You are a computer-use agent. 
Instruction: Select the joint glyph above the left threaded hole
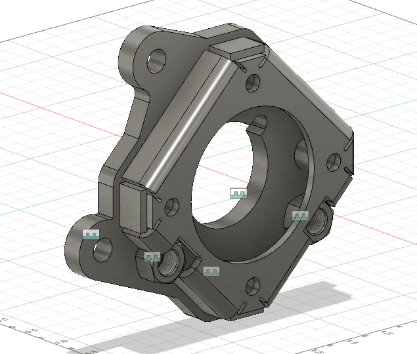coord(152,257)
